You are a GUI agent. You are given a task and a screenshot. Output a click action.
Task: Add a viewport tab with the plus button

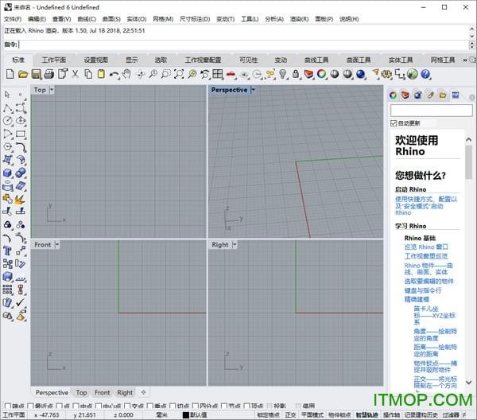coord(144,392)
